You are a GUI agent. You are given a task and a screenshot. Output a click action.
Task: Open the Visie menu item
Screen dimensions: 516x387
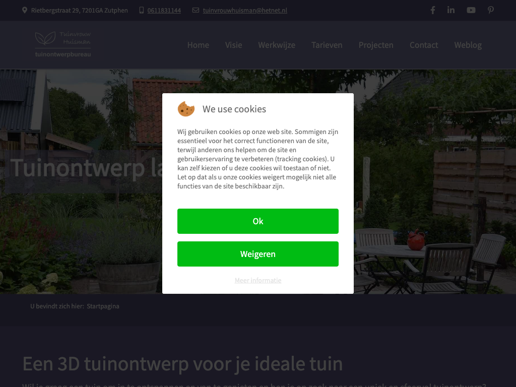(234, 45)
